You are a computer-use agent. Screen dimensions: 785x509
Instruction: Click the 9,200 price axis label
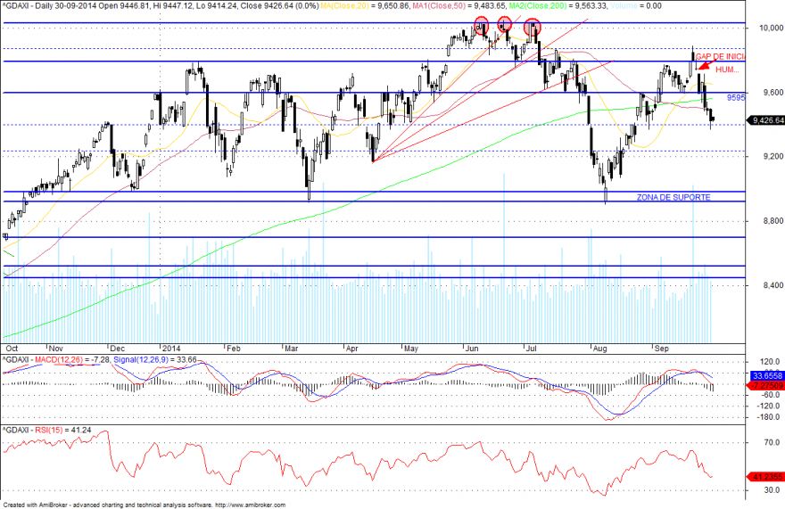click(x=773, y=157)
